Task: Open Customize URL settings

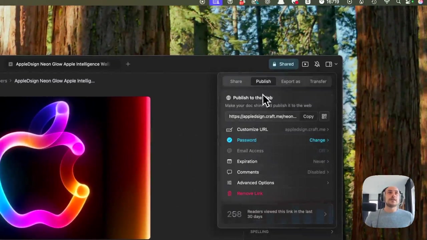Action: click(252, 129)
